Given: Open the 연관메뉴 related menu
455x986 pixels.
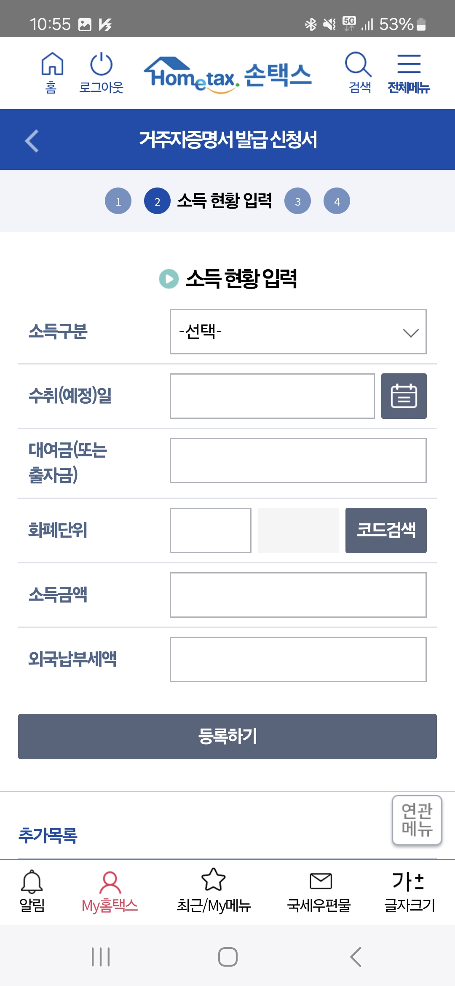Looking at the screenshot, I should click(x=416, y=819).
